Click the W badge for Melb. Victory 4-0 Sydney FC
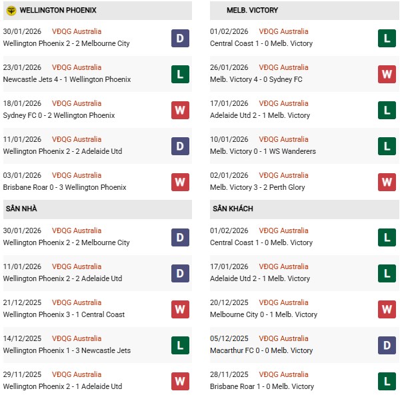Viewport: 400px width, 395px height. 387,74
